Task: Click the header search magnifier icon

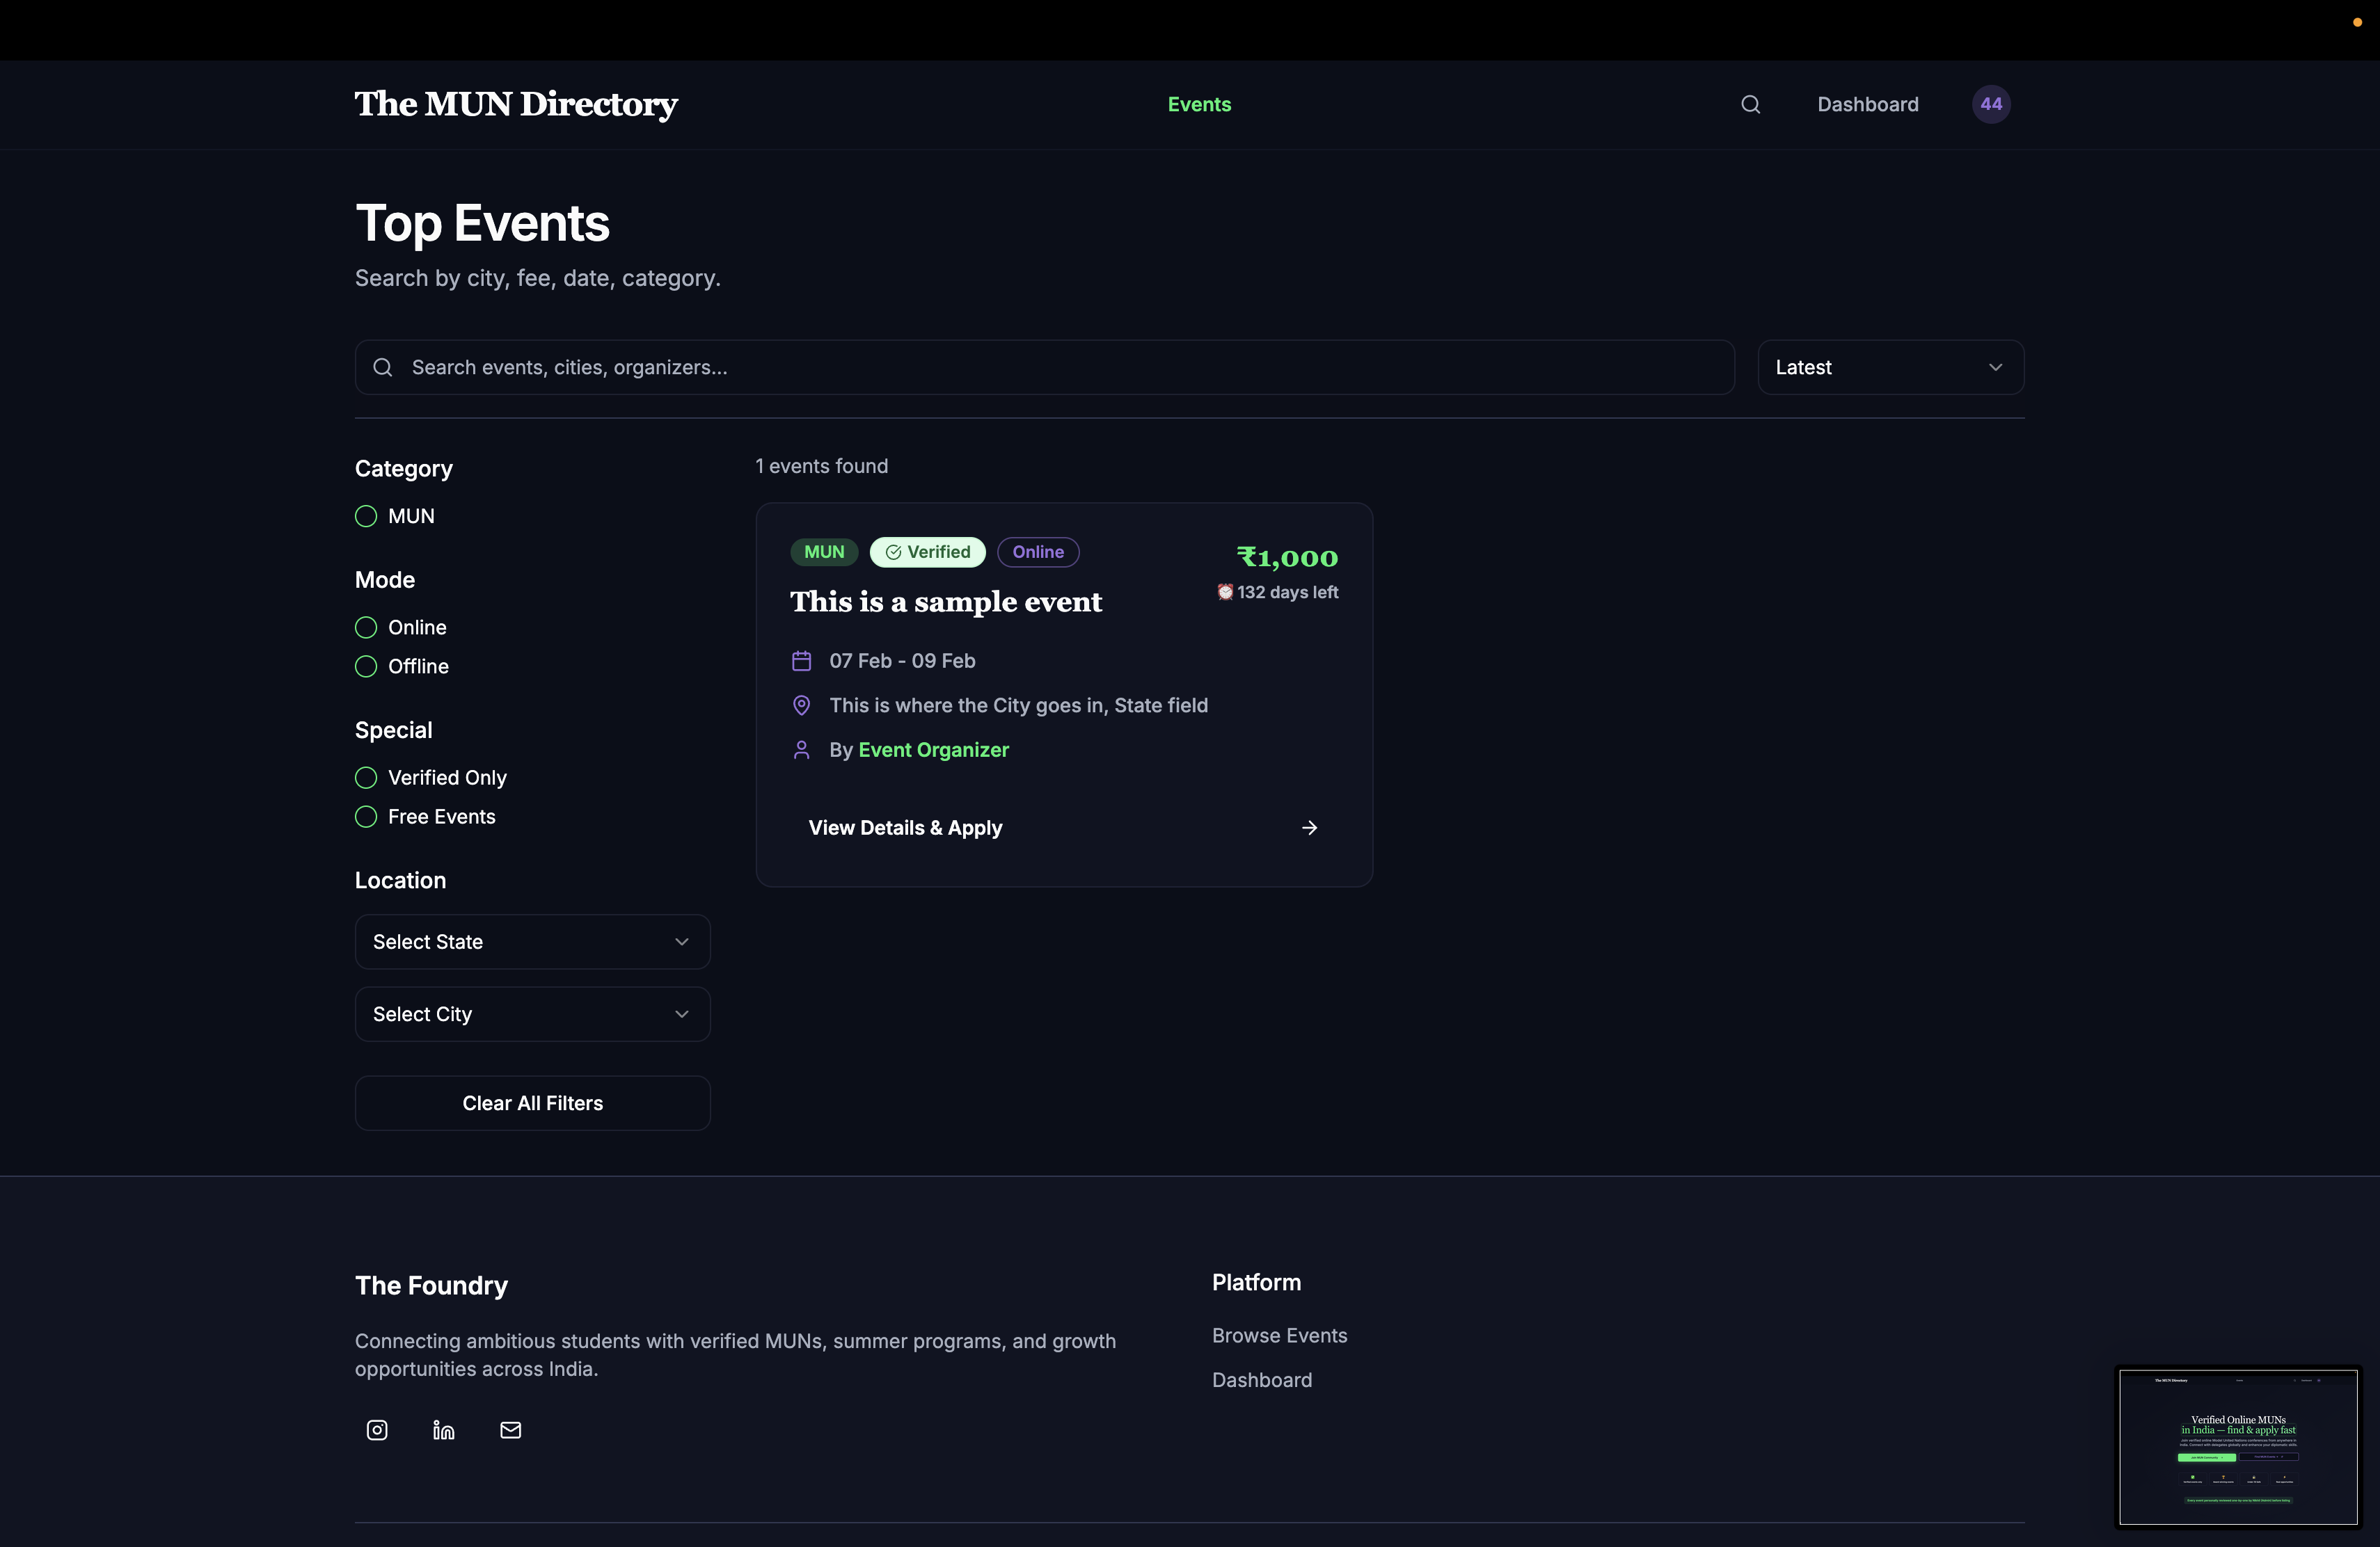Action: tap(1750, 104)
